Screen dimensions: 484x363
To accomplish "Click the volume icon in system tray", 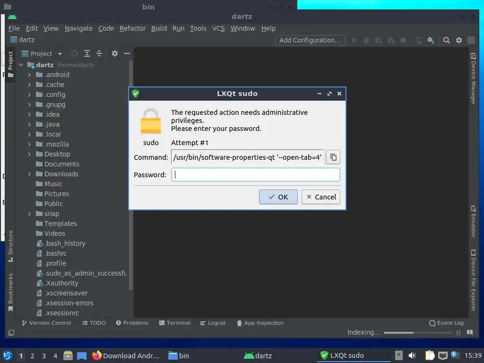I will click(x=412, y=355).
